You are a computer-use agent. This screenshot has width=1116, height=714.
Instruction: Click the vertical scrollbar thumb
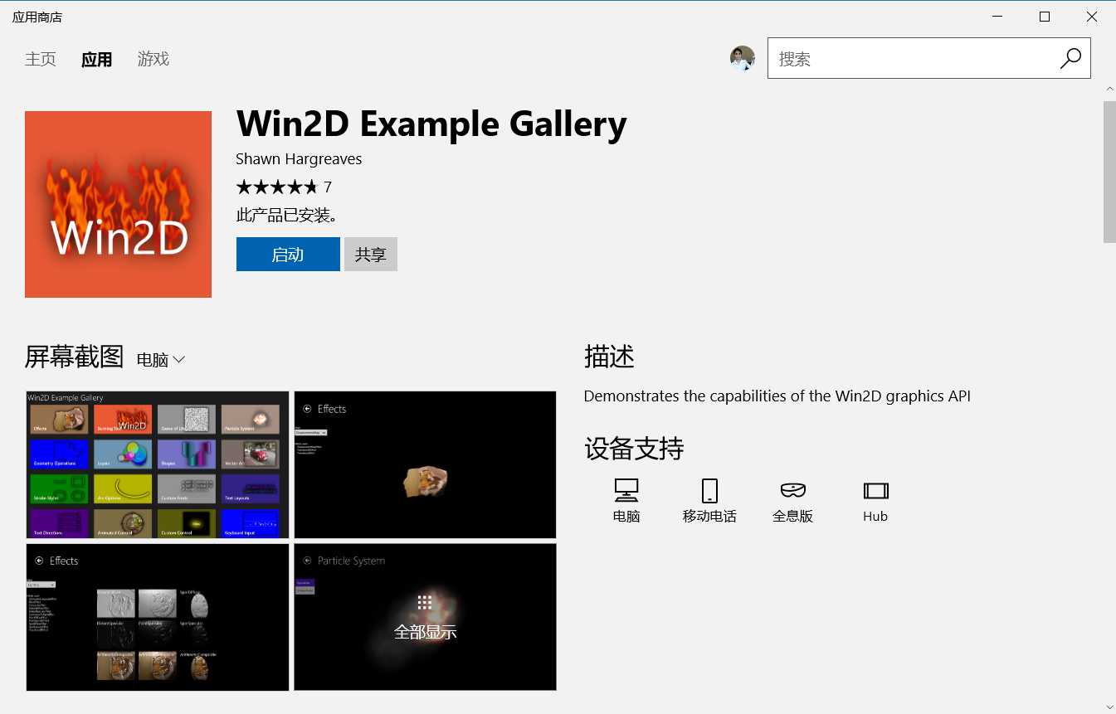1109,172
